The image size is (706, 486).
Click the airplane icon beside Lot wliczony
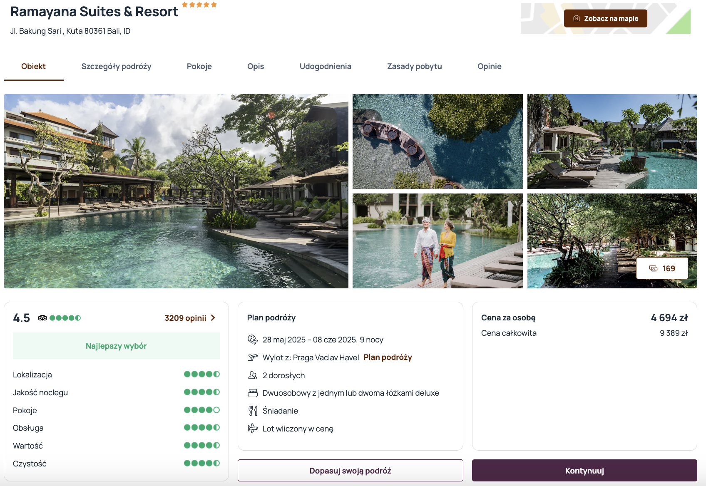[x=253, y=429]
